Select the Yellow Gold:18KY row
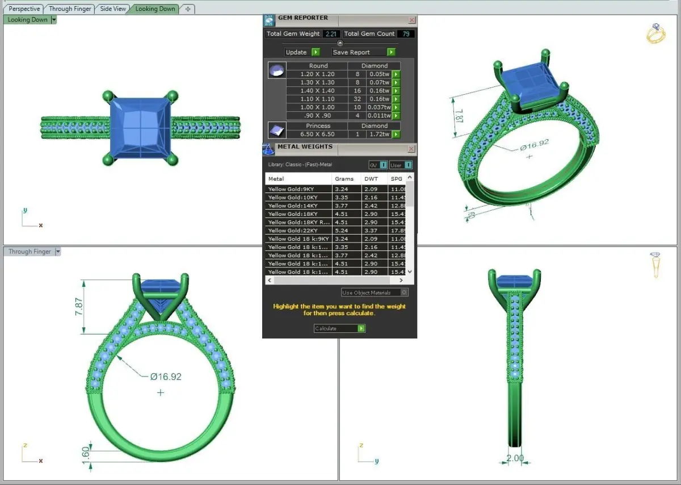Image resolution: width=681 pixels, height=485 pixels. pos(336,214)
